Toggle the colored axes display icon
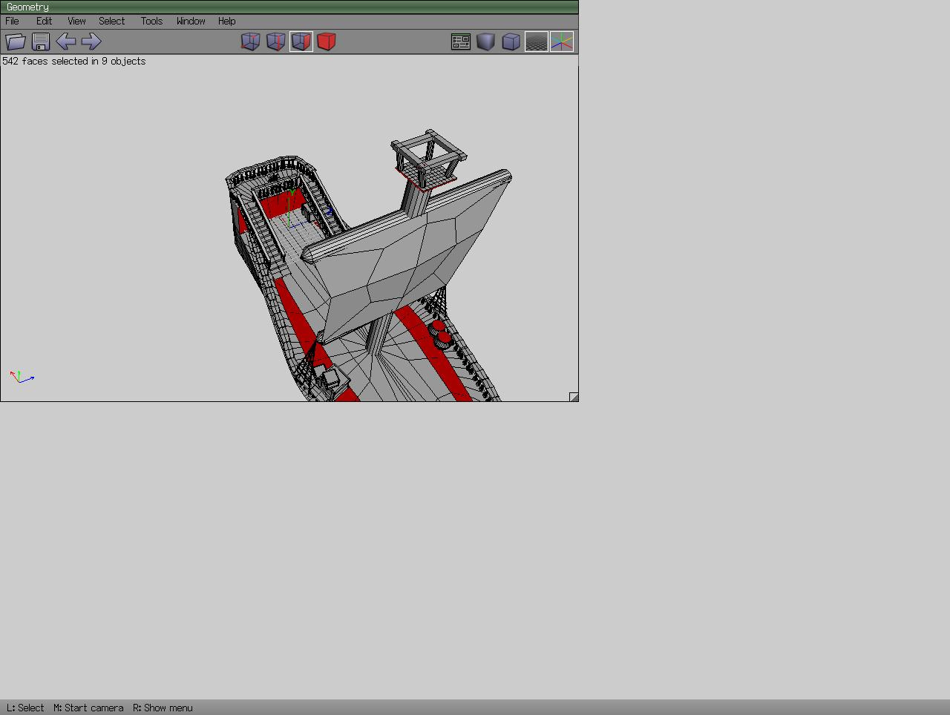 [x=562, y=42]
